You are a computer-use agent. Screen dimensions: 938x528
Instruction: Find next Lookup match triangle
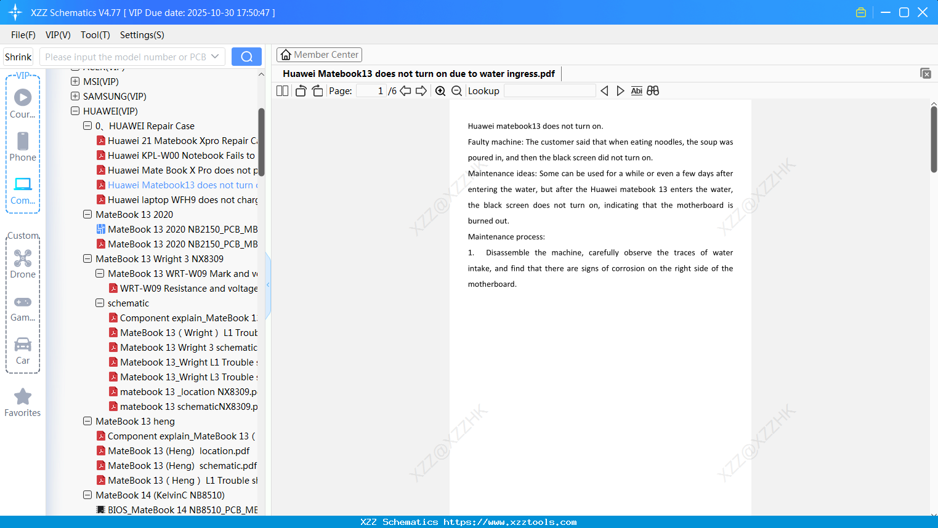tap(620, 91)
